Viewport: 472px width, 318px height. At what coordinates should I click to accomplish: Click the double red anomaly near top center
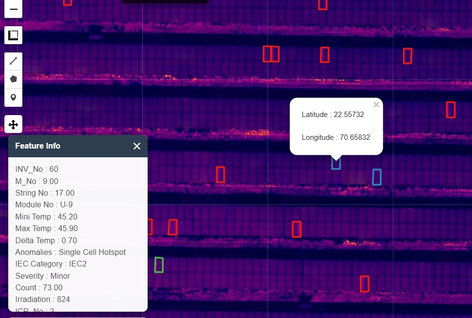click(271, 54)
